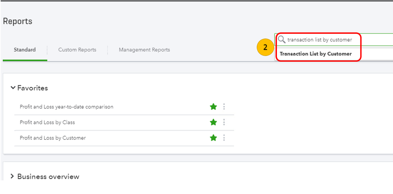Open the Custom Reports tab

77,50
